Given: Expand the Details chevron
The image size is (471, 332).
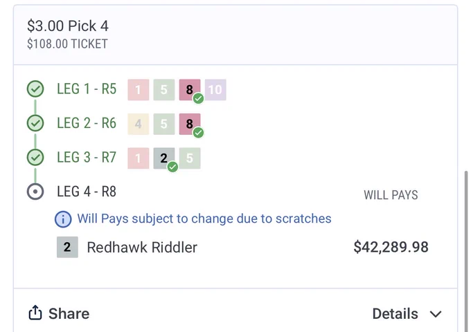Looking at the screenshot, I should click(436, 314).
